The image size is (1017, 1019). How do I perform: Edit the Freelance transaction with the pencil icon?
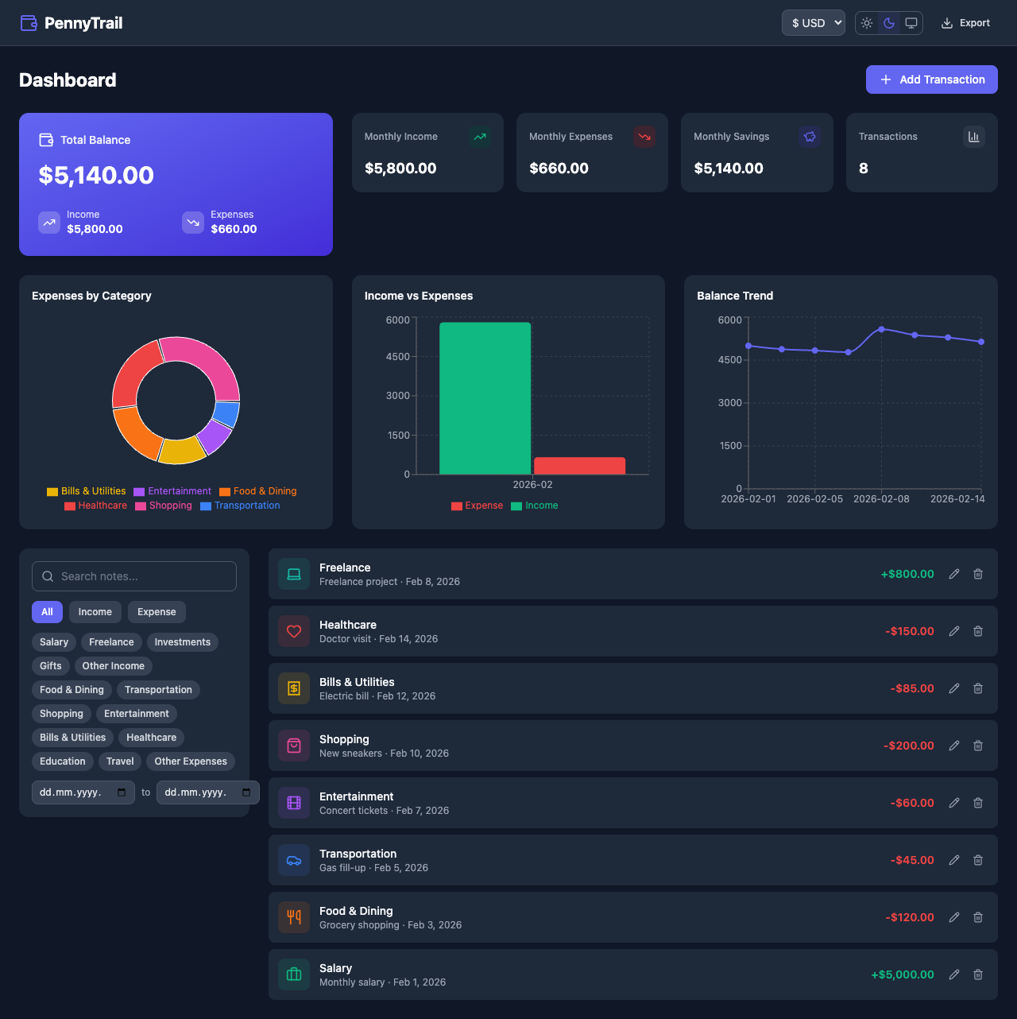[x=953, y=574]
